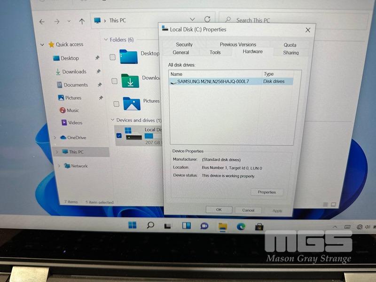Open the Security tab

coord(184,45)
